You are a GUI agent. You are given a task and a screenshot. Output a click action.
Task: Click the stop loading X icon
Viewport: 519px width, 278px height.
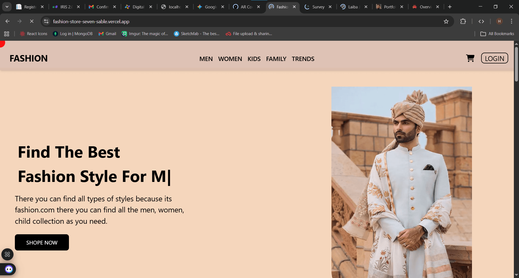tap(32, 21)
